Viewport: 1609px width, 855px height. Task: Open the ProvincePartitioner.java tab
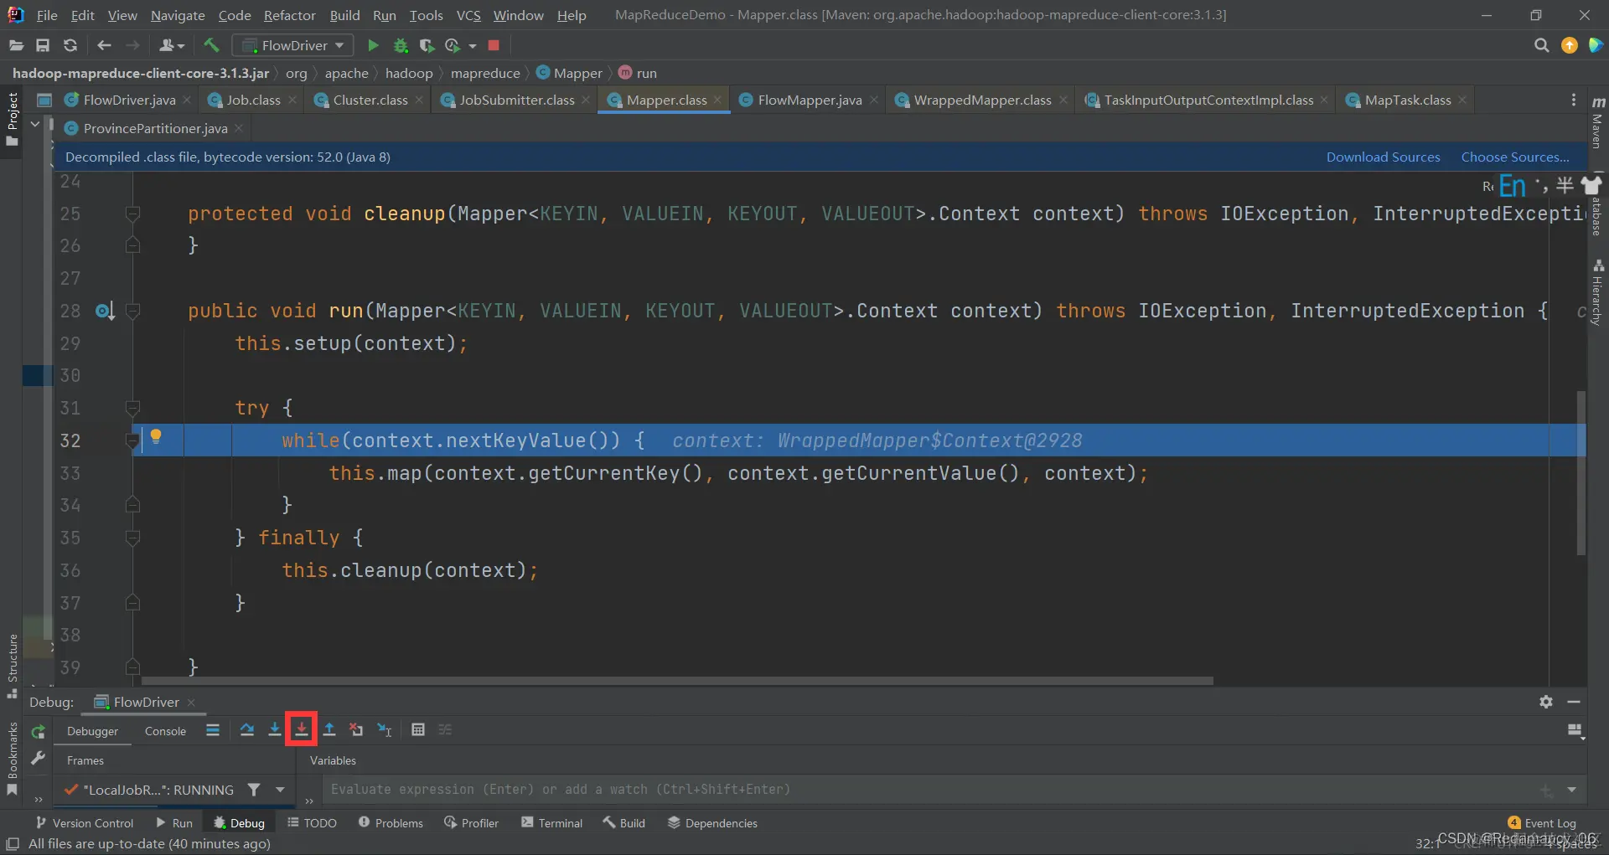click(155, 128)
